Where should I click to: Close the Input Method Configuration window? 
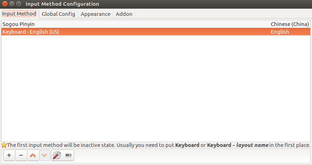pyautogui.click(x=5, y=4)
